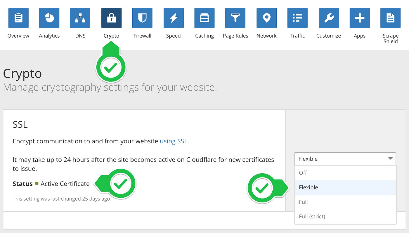This screenshot has width=409, height=233.
Task: Click the Crypto padlock icon
Action: [111, 18]
